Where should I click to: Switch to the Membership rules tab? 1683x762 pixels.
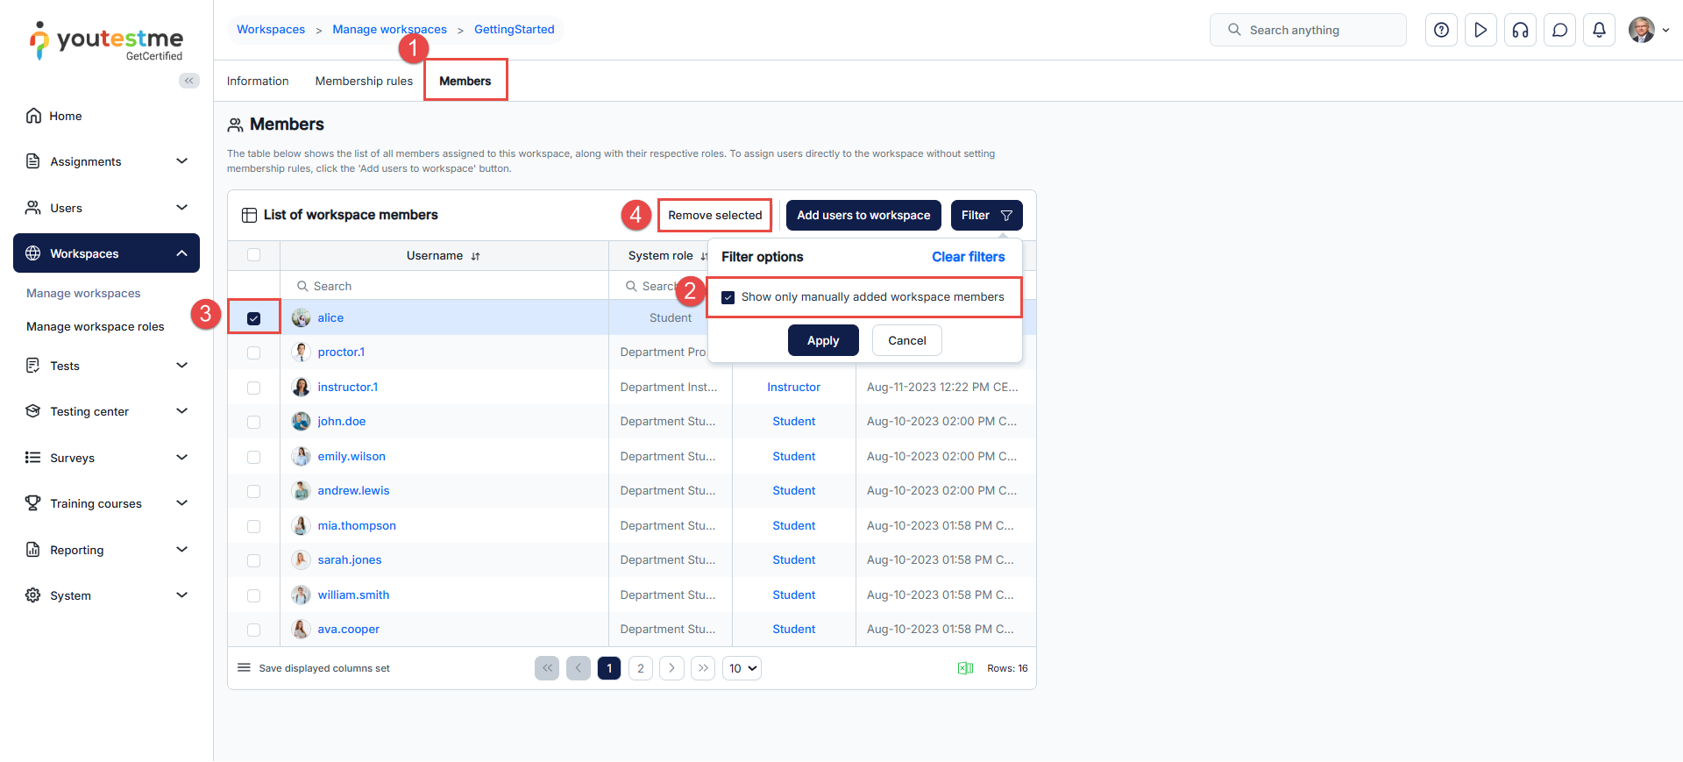[x=364, y=81]
